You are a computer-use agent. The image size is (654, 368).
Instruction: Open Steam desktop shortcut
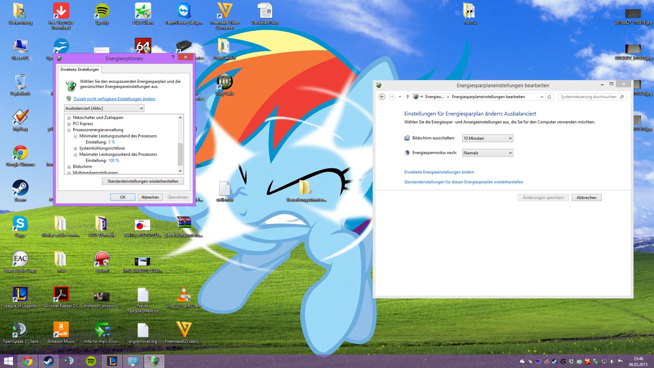coord(20,191)
